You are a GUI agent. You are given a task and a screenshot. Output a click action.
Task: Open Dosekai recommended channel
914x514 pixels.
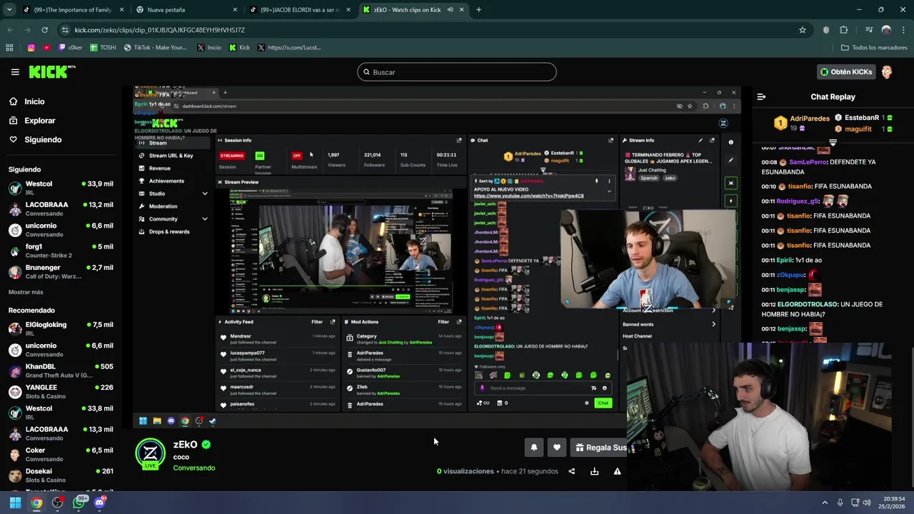[60, 476]
